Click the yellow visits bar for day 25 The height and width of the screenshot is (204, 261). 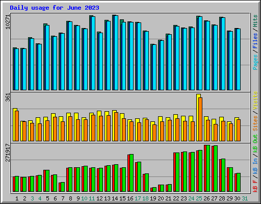[x=198, y=117]
